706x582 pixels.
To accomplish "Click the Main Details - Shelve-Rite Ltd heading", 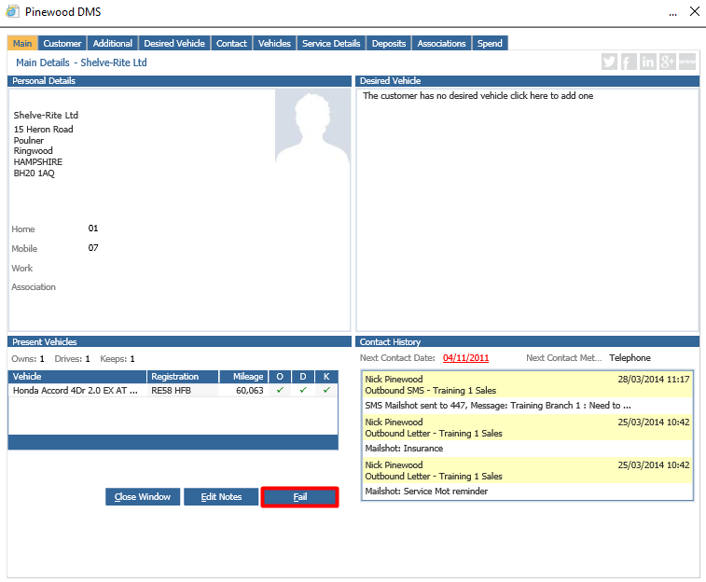I will point(81,62).
